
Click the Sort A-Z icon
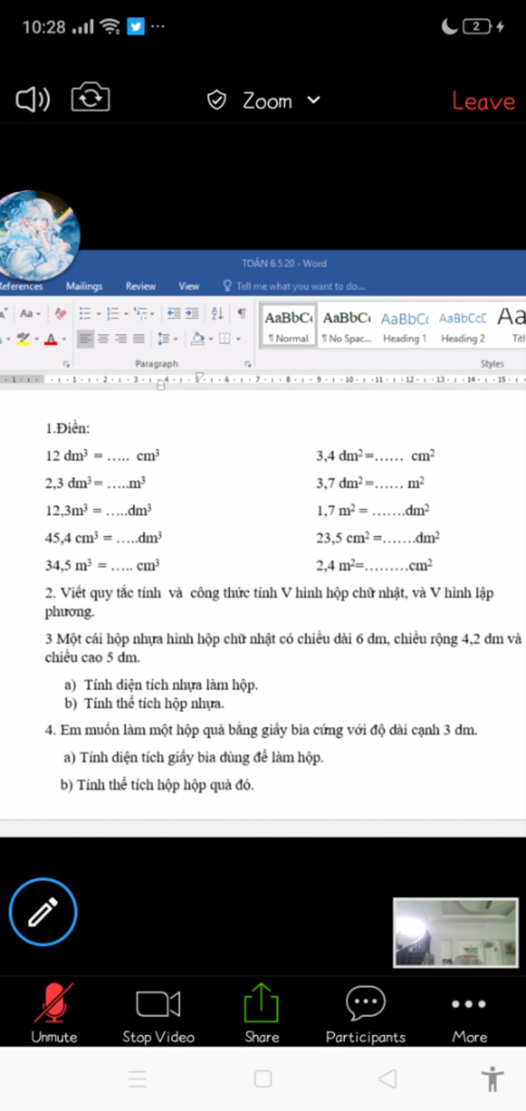pos(217,313)
